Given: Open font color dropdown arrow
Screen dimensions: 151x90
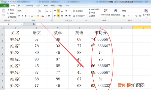Looking at the screenshot, I should pyautogui.click(x=45, y=16).
